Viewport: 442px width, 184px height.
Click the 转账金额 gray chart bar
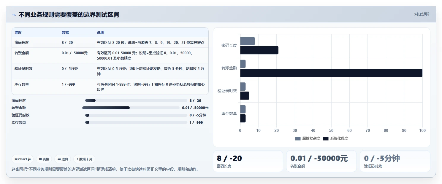(x=243, y=64)
